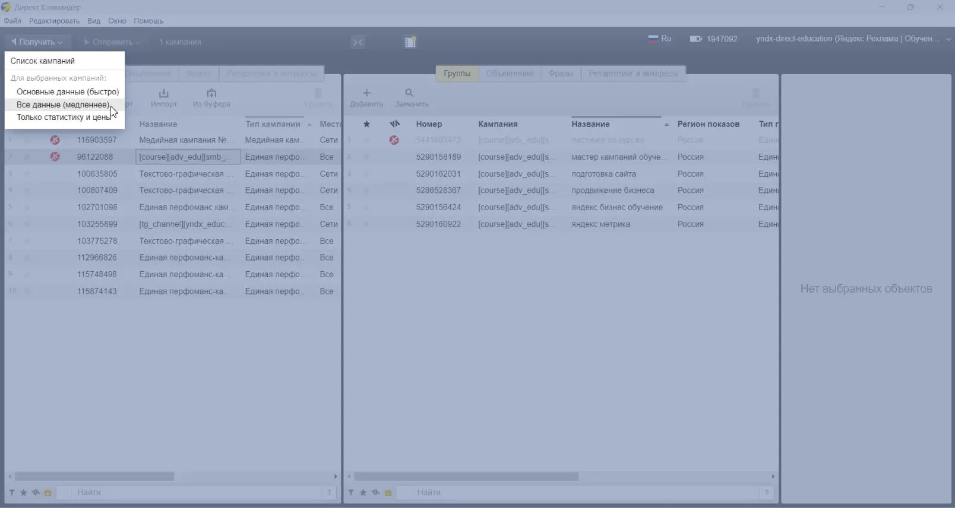Toggle filter funnel icon in groups footer
This screenshot has width=955, height=508.
(x=351, y=493)
